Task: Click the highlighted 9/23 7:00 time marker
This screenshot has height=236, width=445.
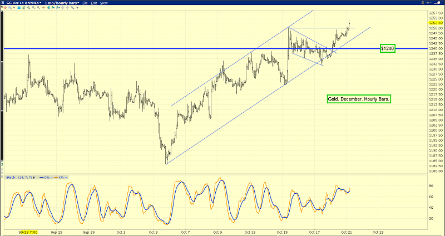Action: pyautogui.click(x=28, y=232)
